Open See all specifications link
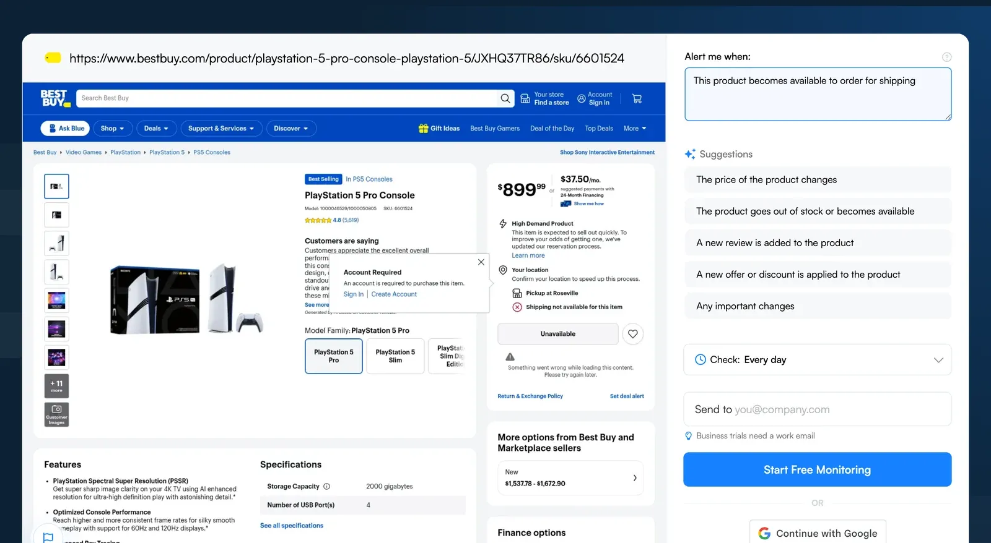Viewport: 991px width, 543px height. (292, 526)
